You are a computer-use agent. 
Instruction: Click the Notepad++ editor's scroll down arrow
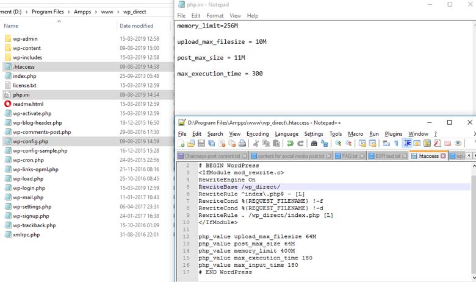coord(474,278)
